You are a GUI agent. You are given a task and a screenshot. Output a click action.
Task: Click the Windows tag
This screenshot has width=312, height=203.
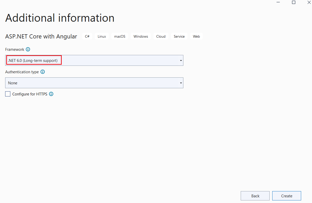(141, 36)
